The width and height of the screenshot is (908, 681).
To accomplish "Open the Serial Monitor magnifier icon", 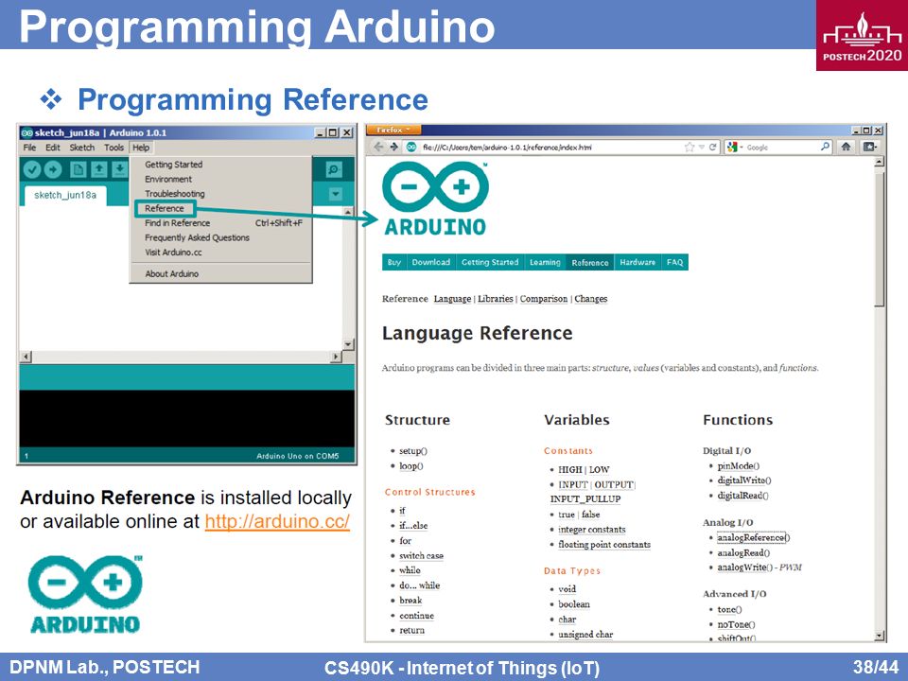I will pyautogui.click(x=334, y=169).
